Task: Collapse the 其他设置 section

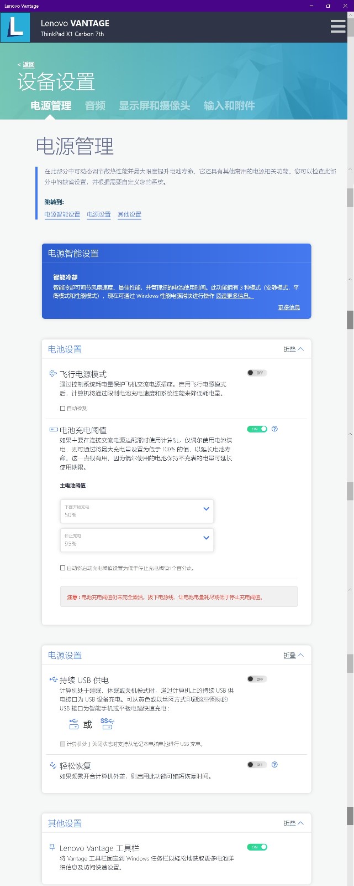Action: pos(293,823)
